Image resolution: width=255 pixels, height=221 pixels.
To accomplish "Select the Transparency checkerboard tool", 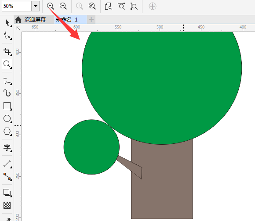I will [7, 205].
